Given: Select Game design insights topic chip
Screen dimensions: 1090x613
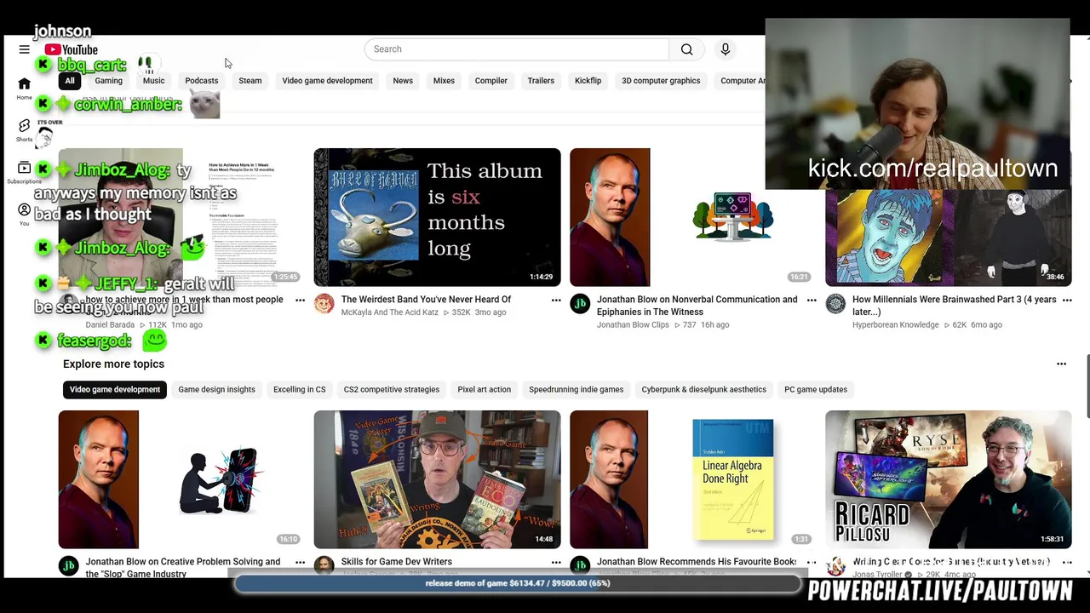Looking at the screenshot, I should [216, 390].
